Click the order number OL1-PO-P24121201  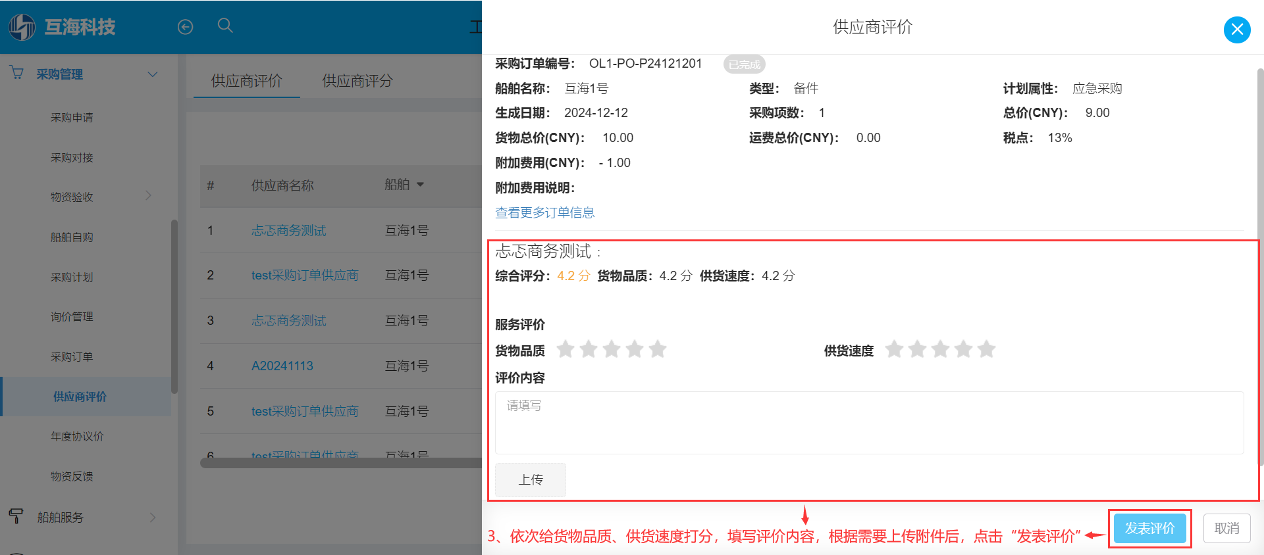pos(645,64)
